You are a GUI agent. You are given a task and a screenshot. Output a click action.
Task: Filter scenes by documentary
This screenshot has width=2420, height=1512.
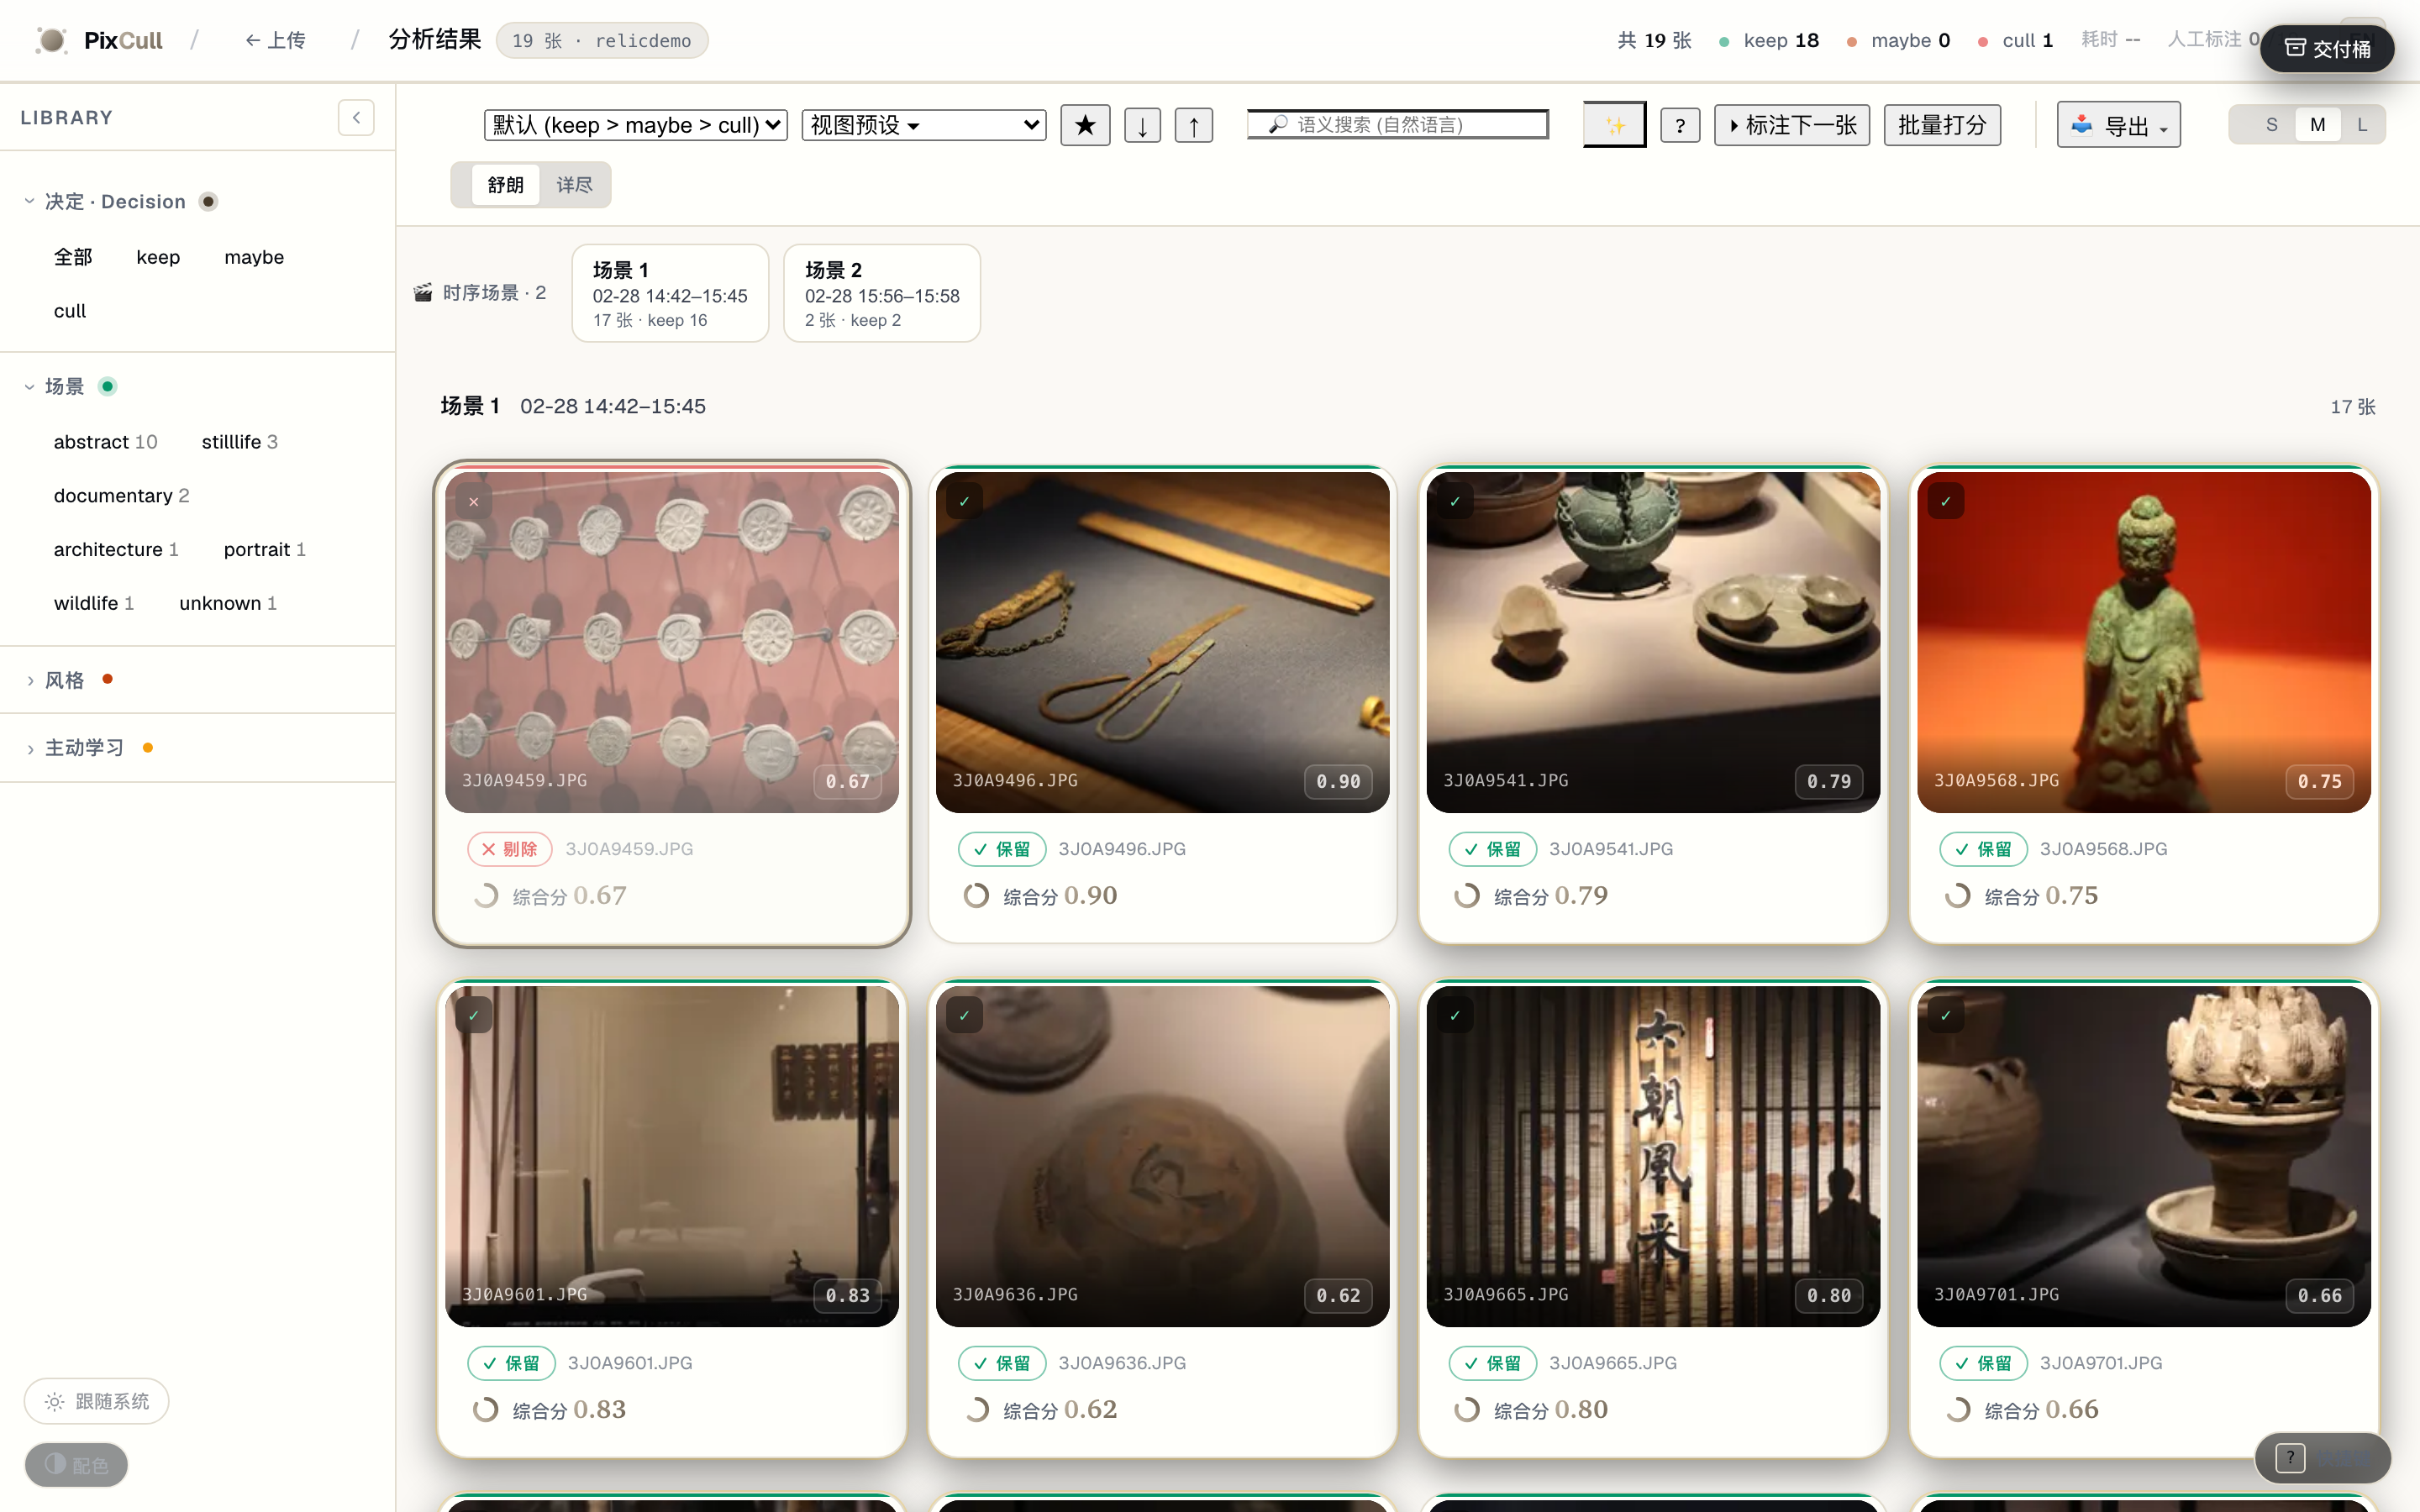point(121,496)
